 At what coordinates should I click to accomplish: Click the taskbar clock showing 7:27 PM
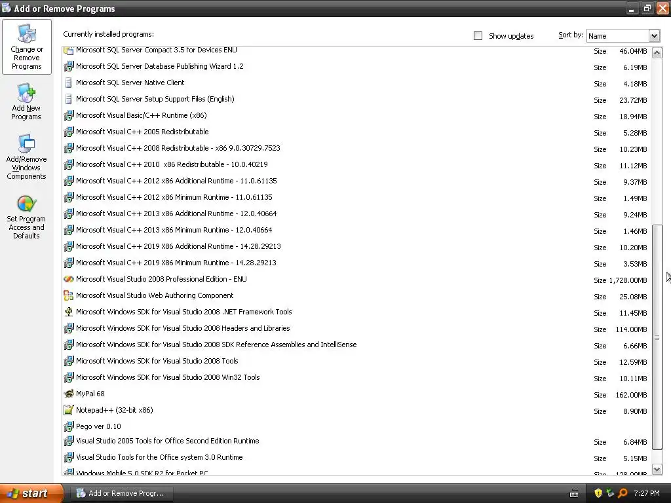647,493
